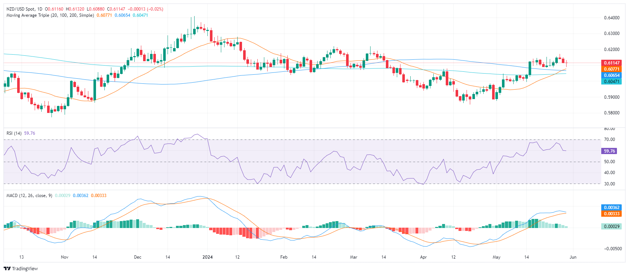Click the Nov label on time axis
629x275 pixels.
click(x=65, y=257)
